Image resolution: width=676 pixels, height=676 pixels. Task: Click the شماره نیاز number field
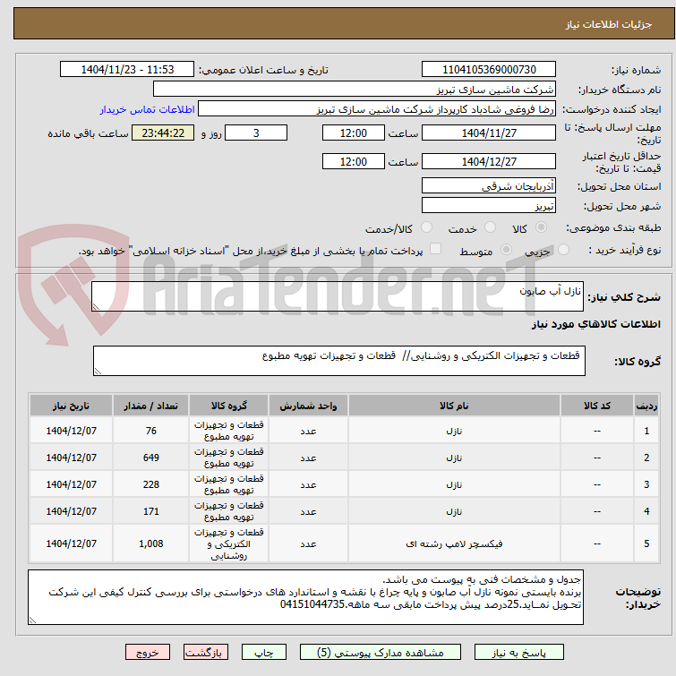pos(489,70)
